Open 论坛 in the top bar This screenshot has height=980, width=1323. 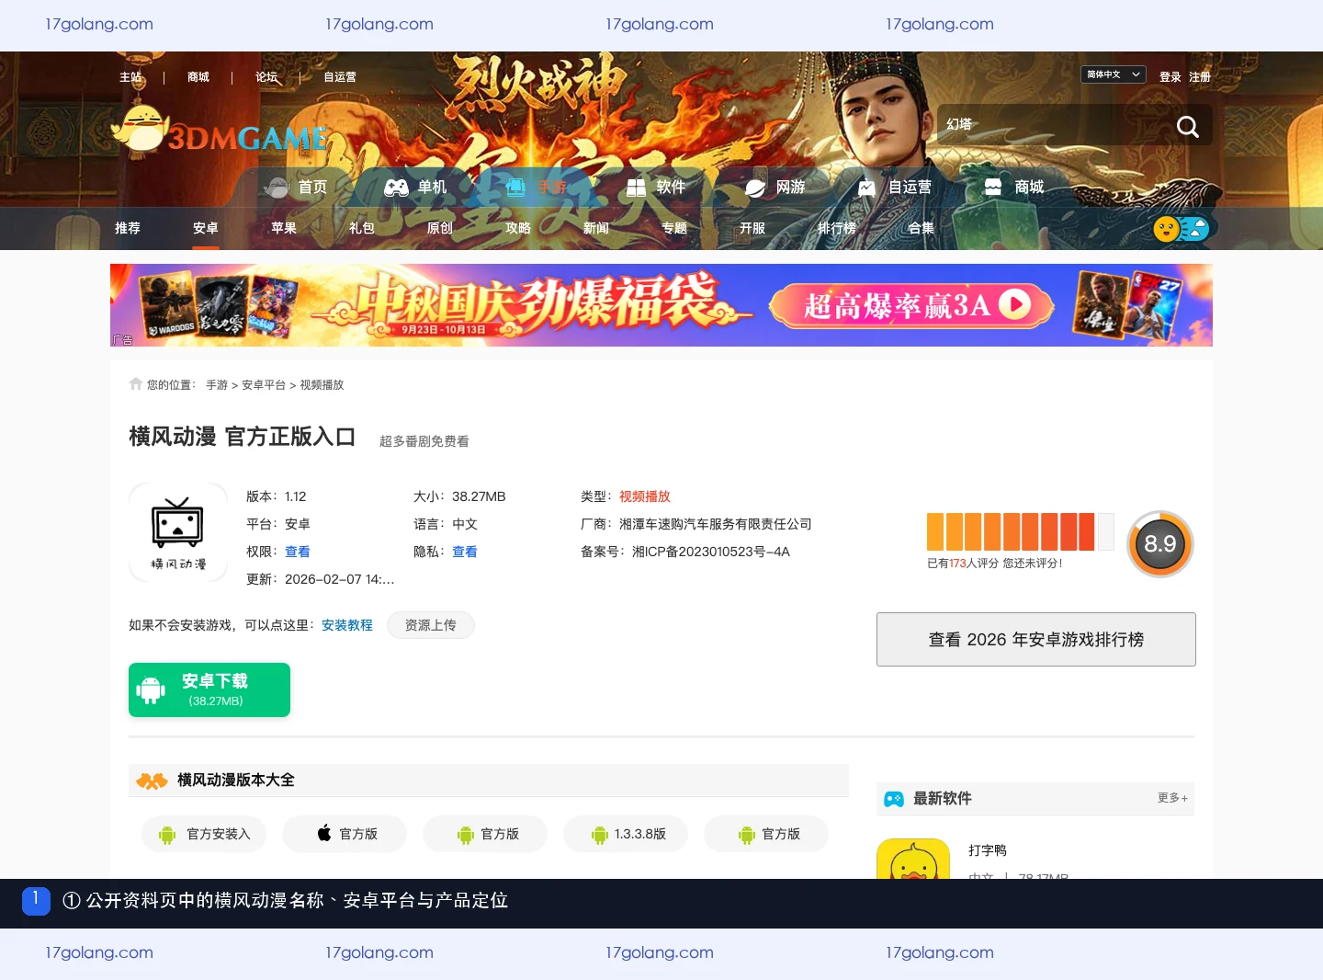pos(266,77)
